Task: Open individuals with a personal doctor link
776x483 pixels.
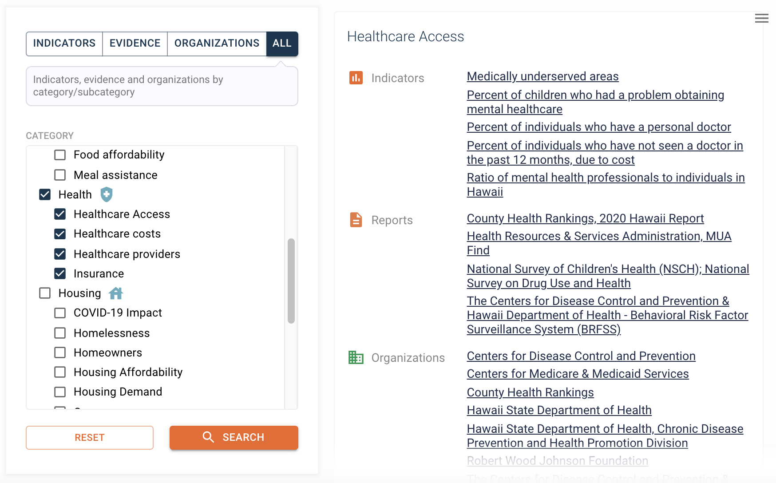Action: [599, 127]
